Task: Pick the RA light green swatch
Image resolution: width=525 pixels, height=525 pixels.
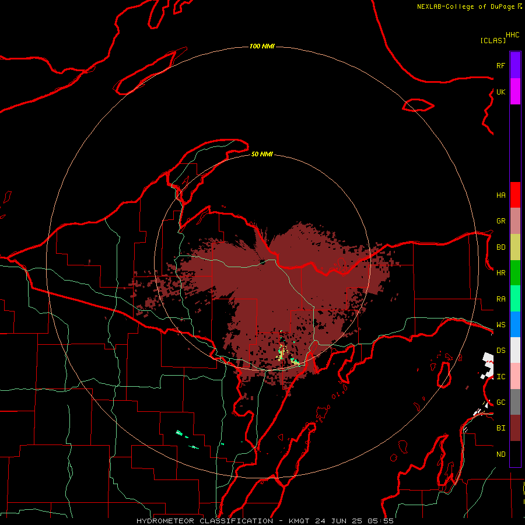Action: pyautogui.click(x=515, y=299)
